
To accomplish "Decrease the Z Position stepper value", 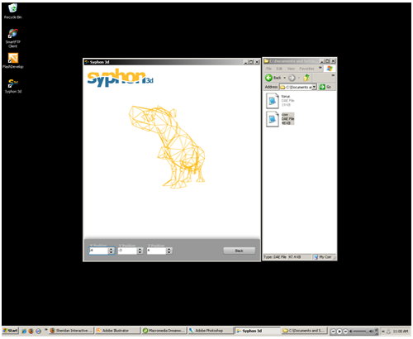I will [169, 252].
